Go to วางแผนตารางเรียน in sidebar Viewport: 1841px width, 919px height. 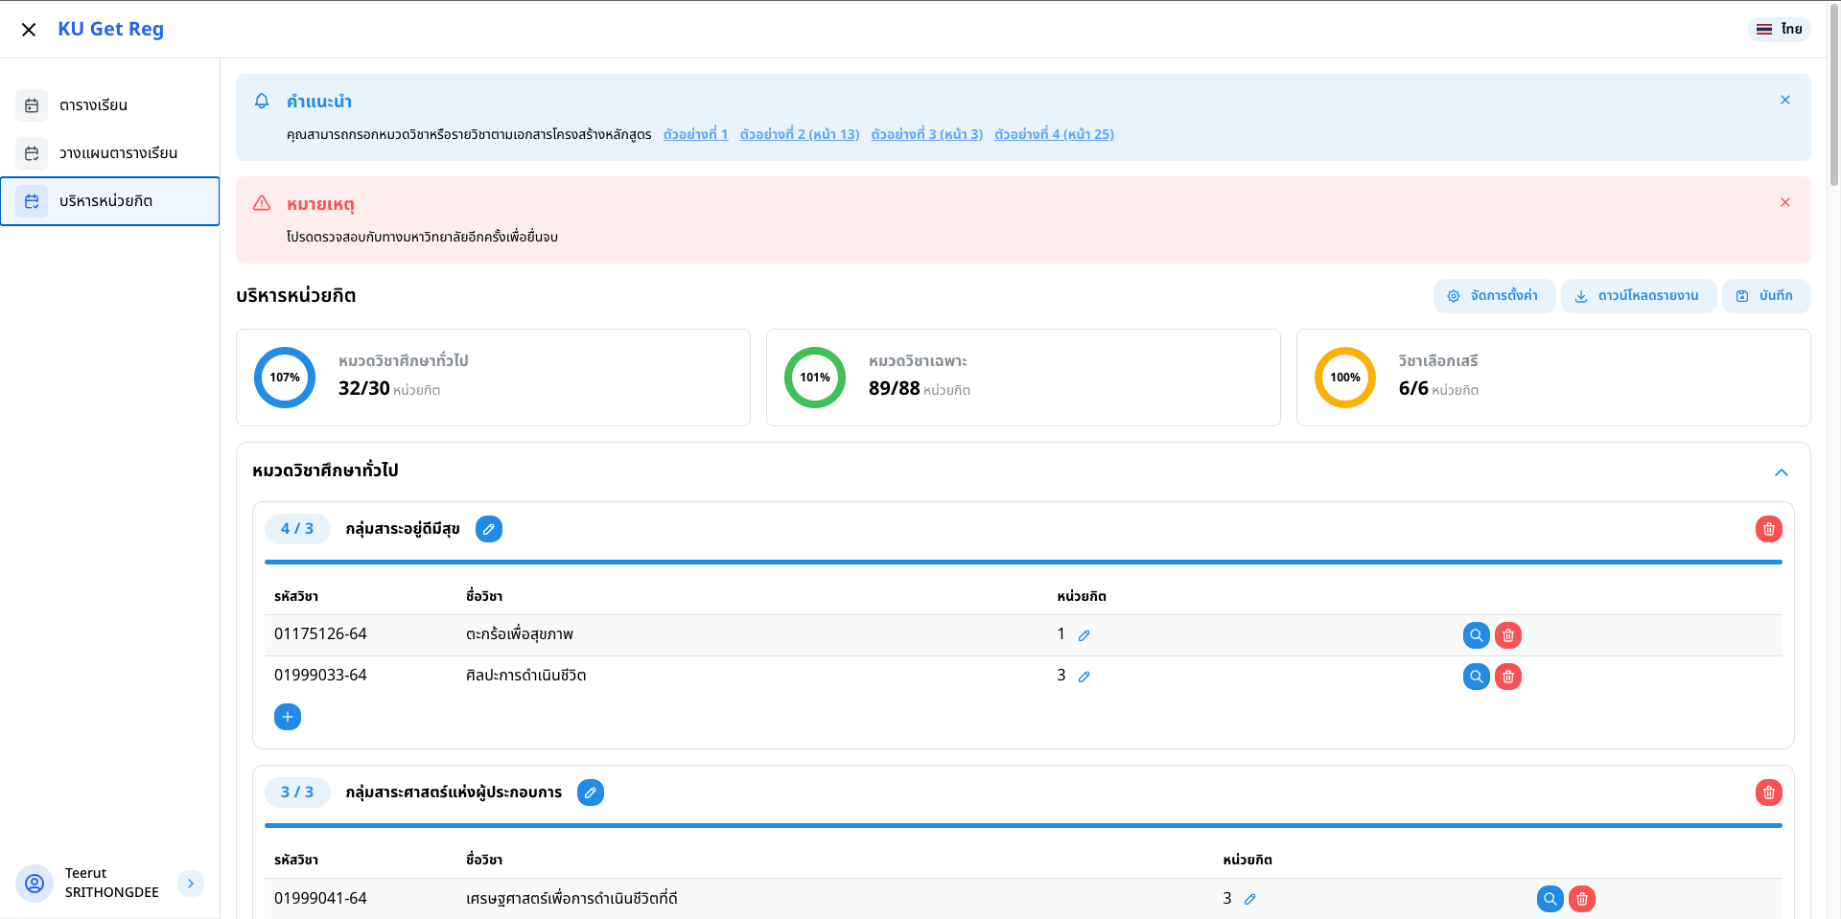pos(117,153)
